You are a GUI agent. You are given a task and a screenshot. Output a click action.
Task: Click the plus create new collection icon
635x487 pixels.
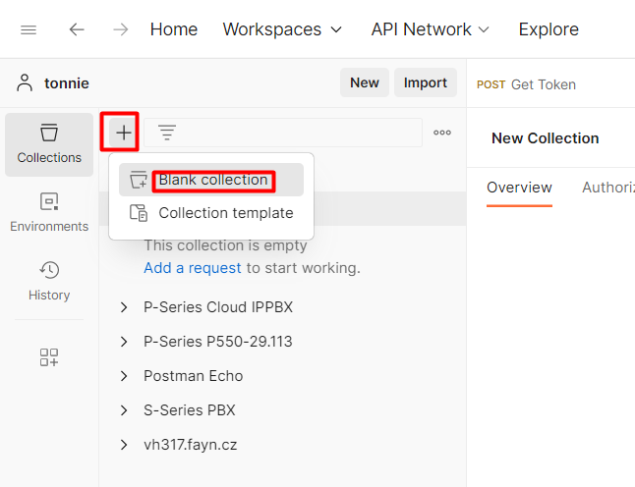coord(124,133)
